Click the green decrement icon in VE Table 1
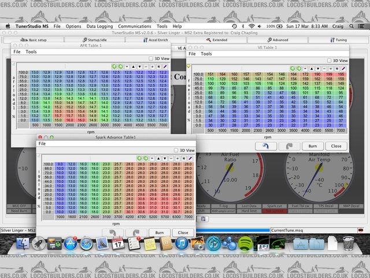The image size is (370, 278). [299, 68]
